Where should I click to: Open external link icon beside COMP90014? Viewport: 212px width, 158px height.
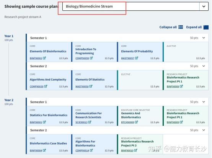point(91,150)
